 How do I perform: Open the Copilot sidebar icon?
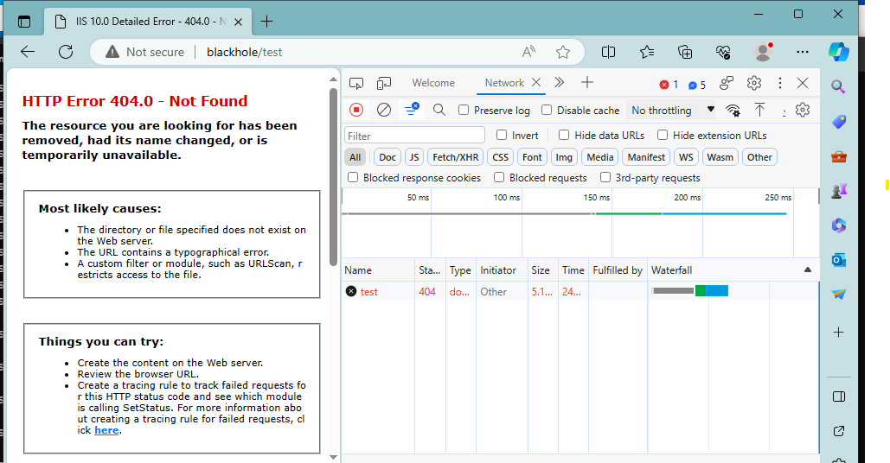838,52
